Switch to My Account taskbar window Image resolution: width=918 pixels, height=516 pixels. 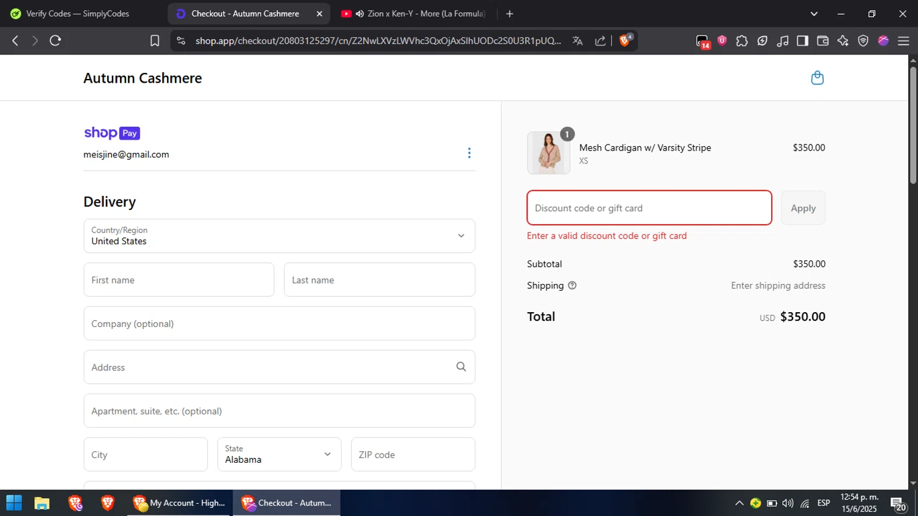179,503
